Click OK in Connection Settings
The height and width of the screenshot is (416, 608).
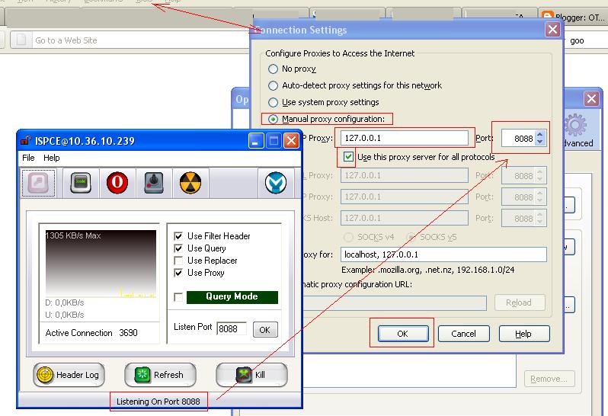402,334
